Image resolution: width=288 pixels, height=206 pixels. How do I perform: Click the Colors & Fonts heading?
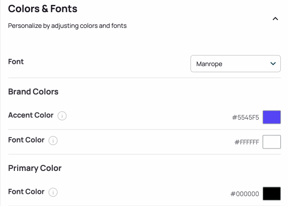[x=42, y=9]
